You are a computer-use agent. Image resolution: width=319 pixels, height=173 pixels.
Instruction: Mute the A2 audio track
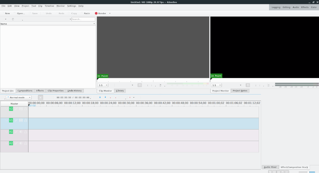pos(21,143)
